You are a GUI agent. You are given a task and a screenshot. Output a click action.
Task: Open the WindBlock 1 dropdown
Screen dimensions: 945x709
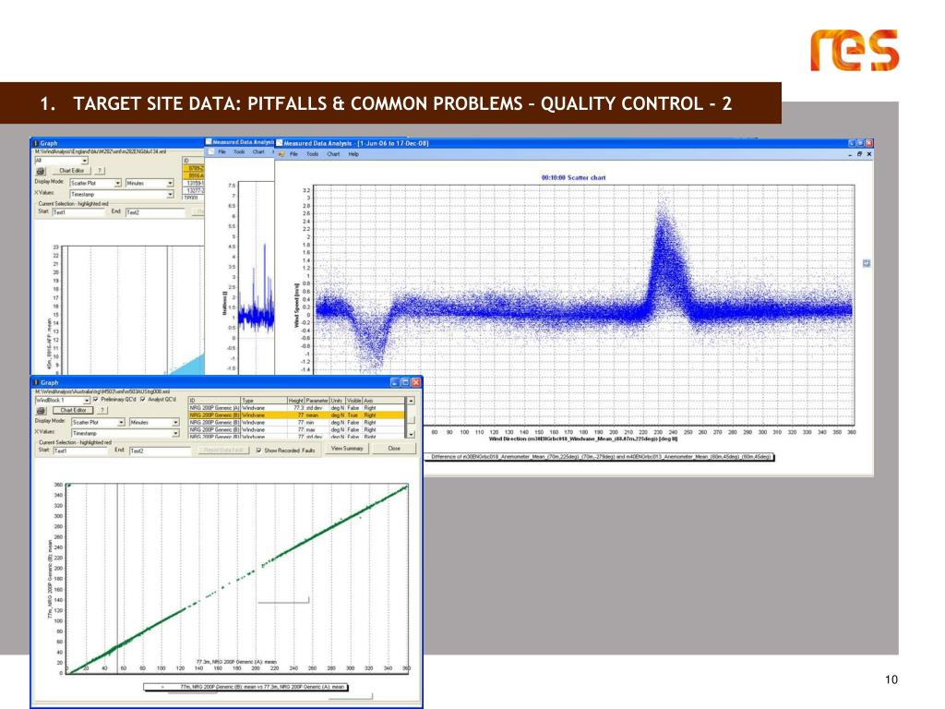coord(87,401)
